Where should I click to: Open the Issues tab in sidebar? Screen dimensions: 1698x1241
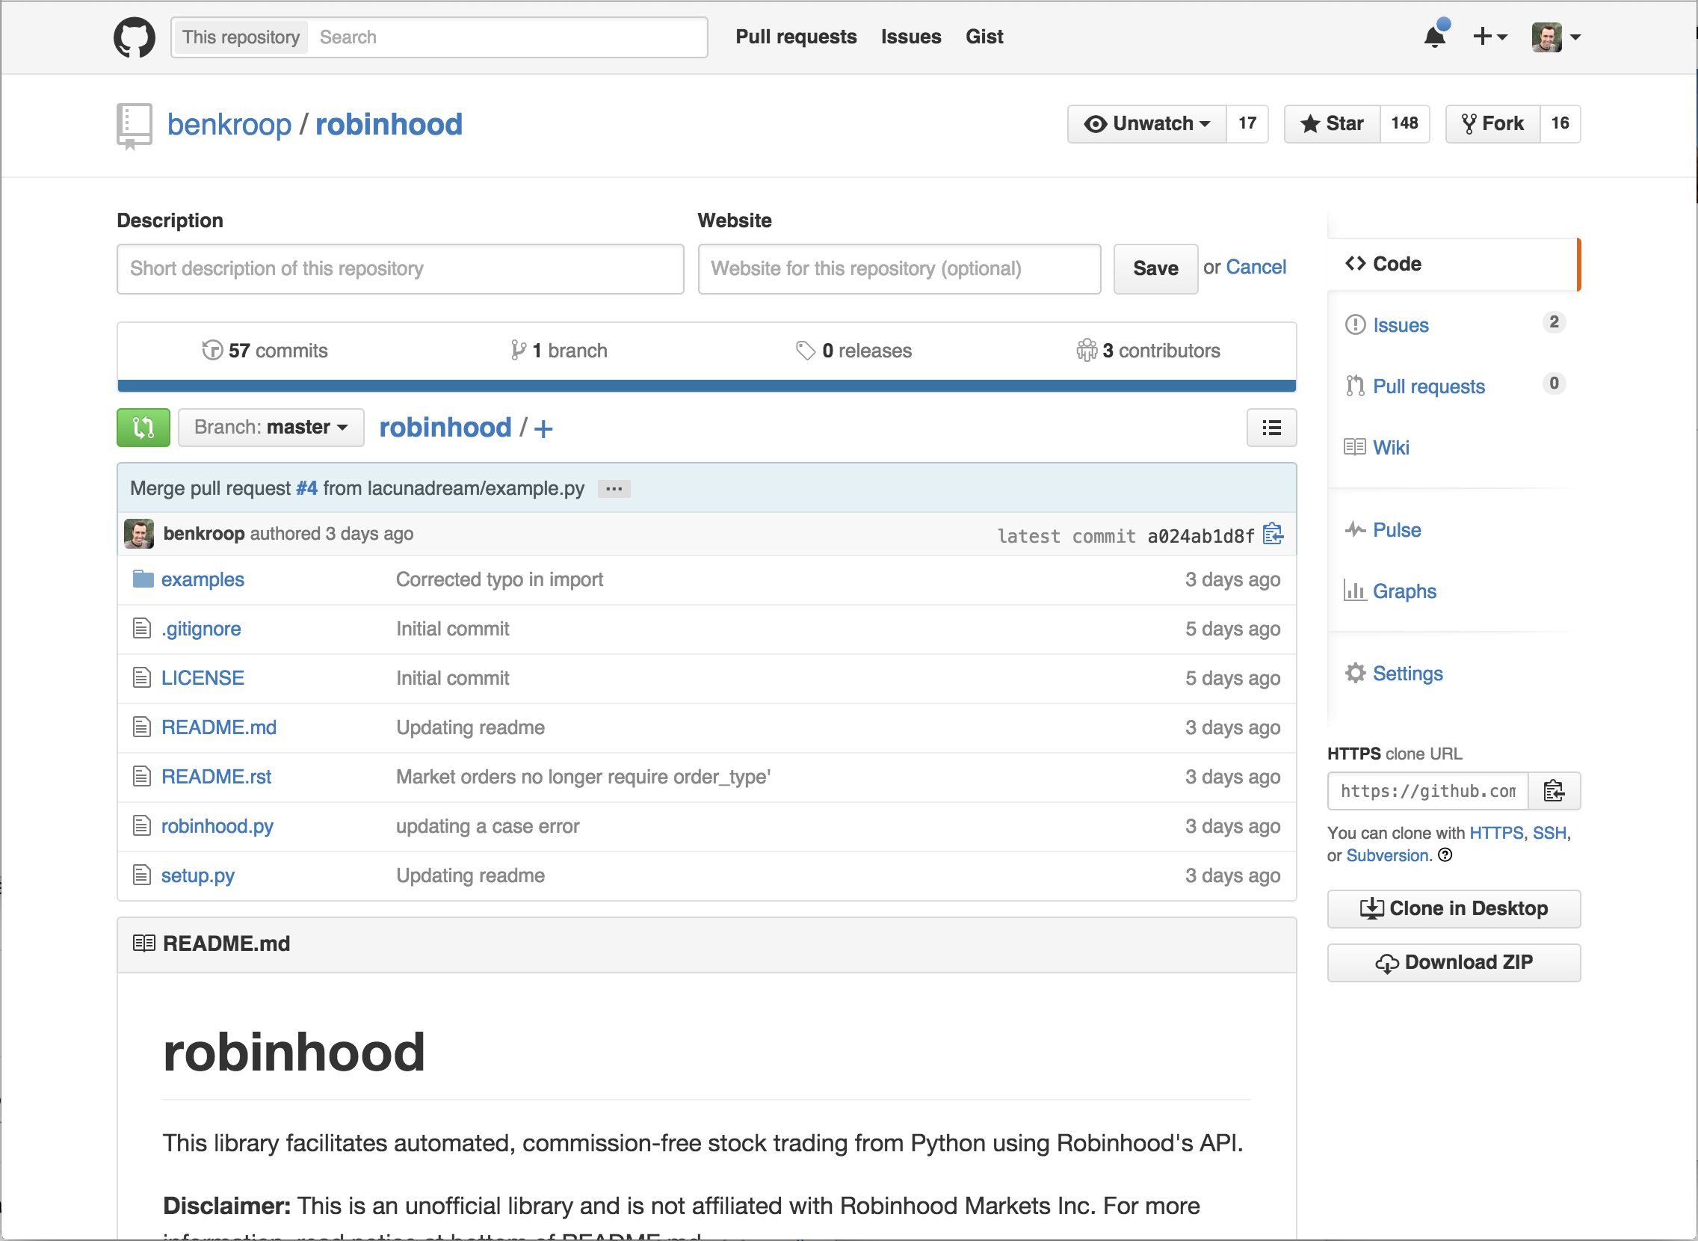tap(1400, 325)
